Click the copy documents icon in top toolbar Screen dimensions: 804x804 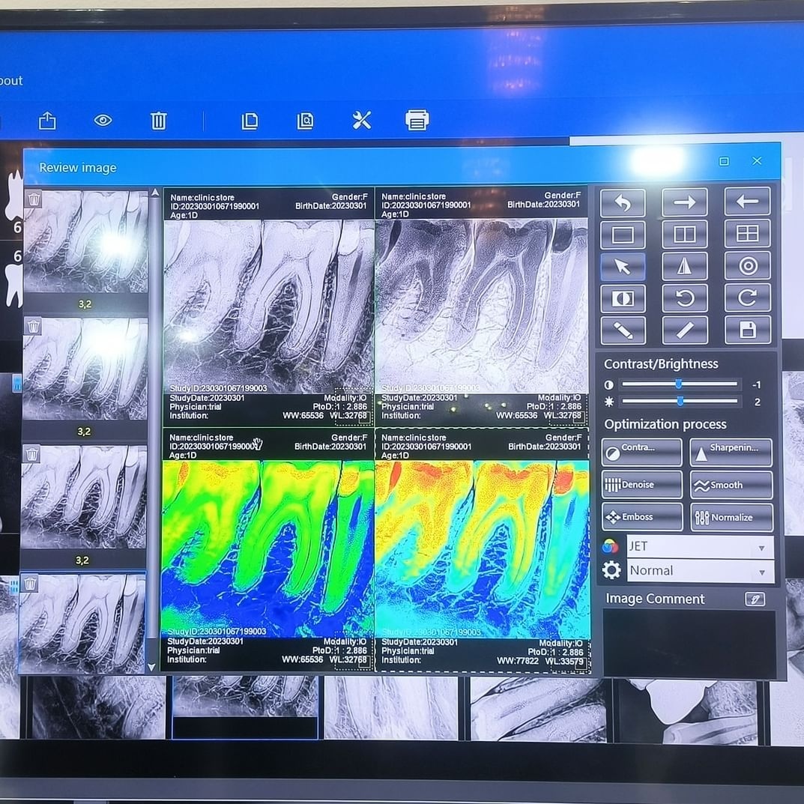[250, 121]
